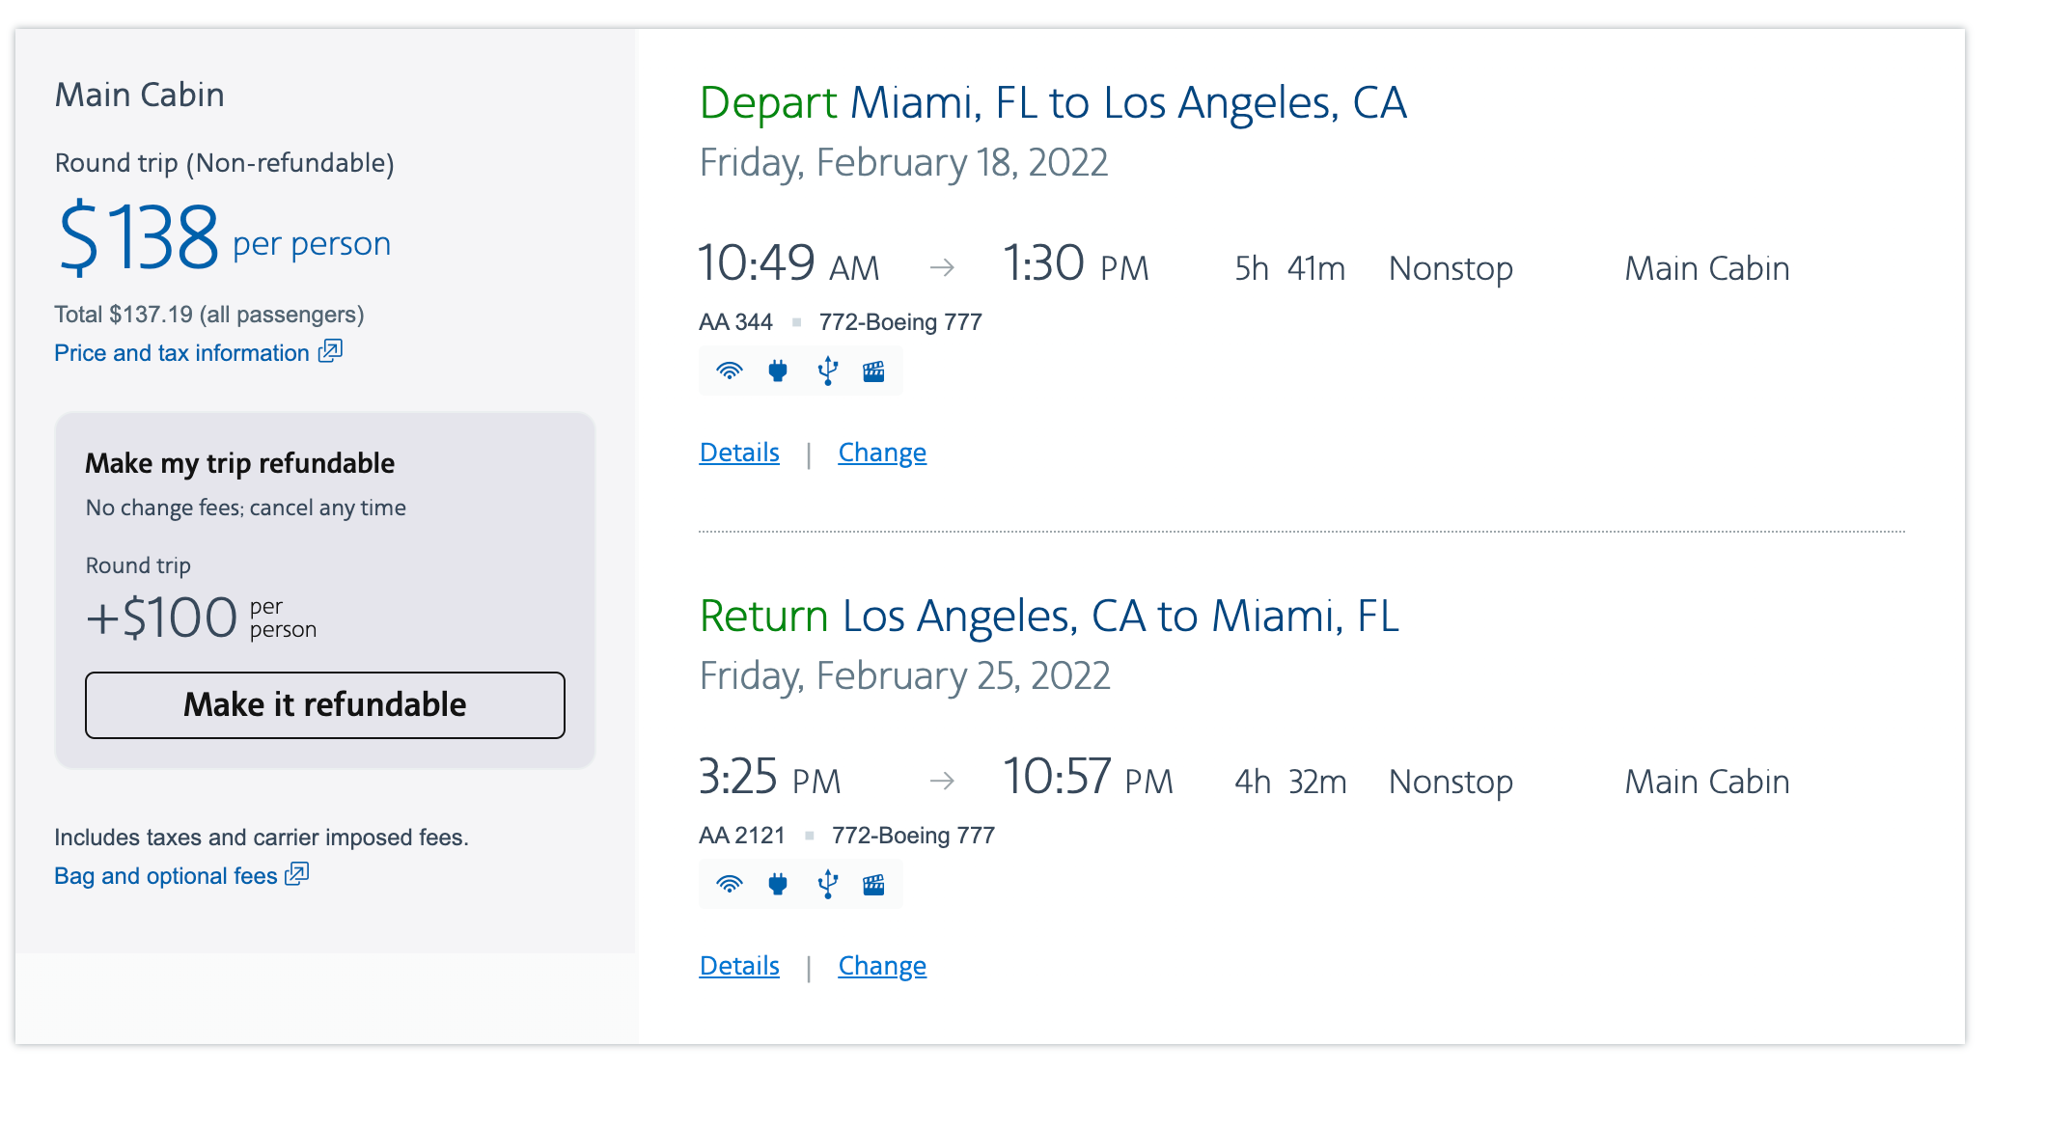Open the Bag and optional fees link
This screenshot has width=2046, height=1127.
pyautogui.click(x=164, y=875)
